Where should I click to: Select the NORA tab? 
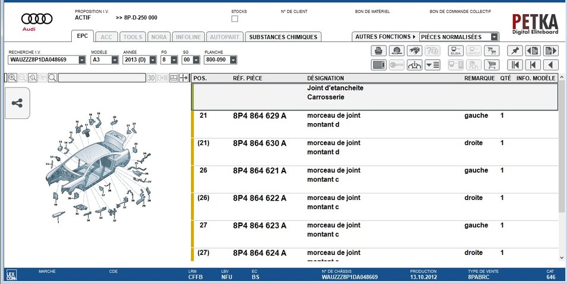click(x=159, y=37)
